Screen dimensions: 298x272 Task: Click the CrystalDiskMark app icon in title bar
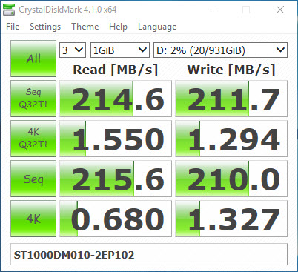click(9, 10)
